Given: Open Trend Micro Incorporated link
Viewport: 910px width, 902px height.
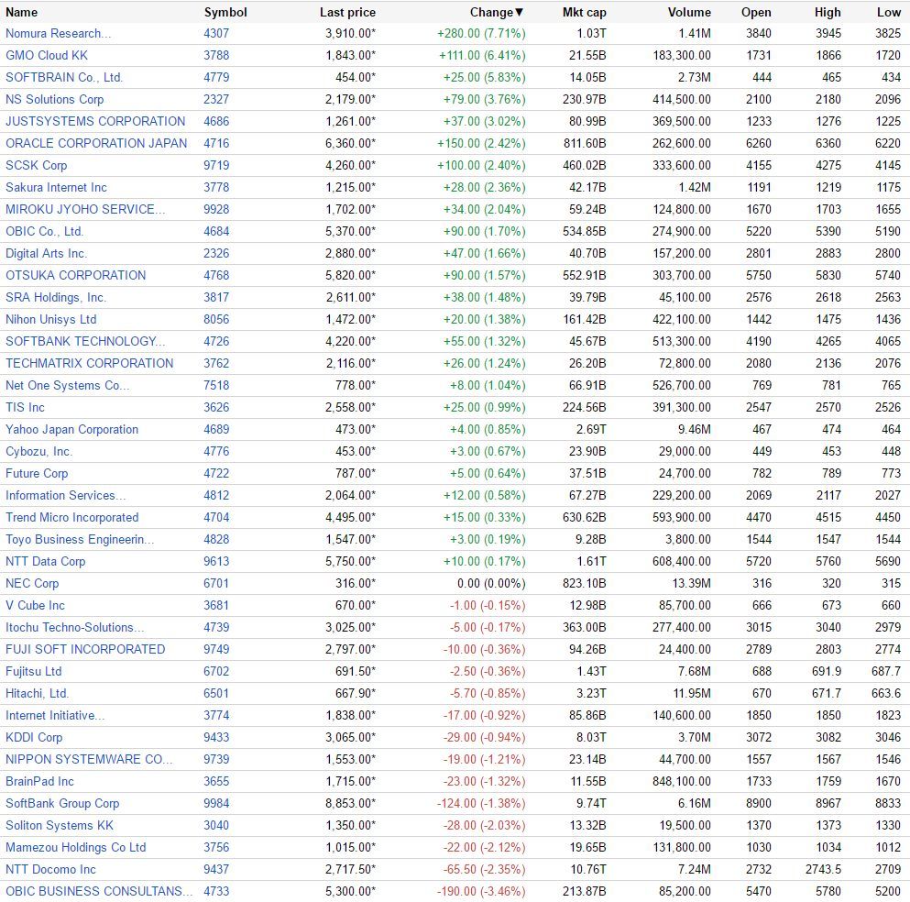Looking at the screenshot, I should coord(72,518).
